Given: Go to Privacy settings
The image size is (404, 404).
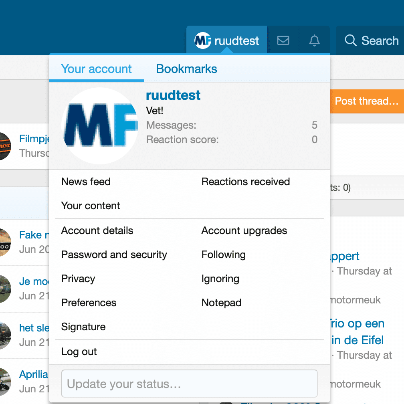Looking at the screenshot, I should pos(78,279).
